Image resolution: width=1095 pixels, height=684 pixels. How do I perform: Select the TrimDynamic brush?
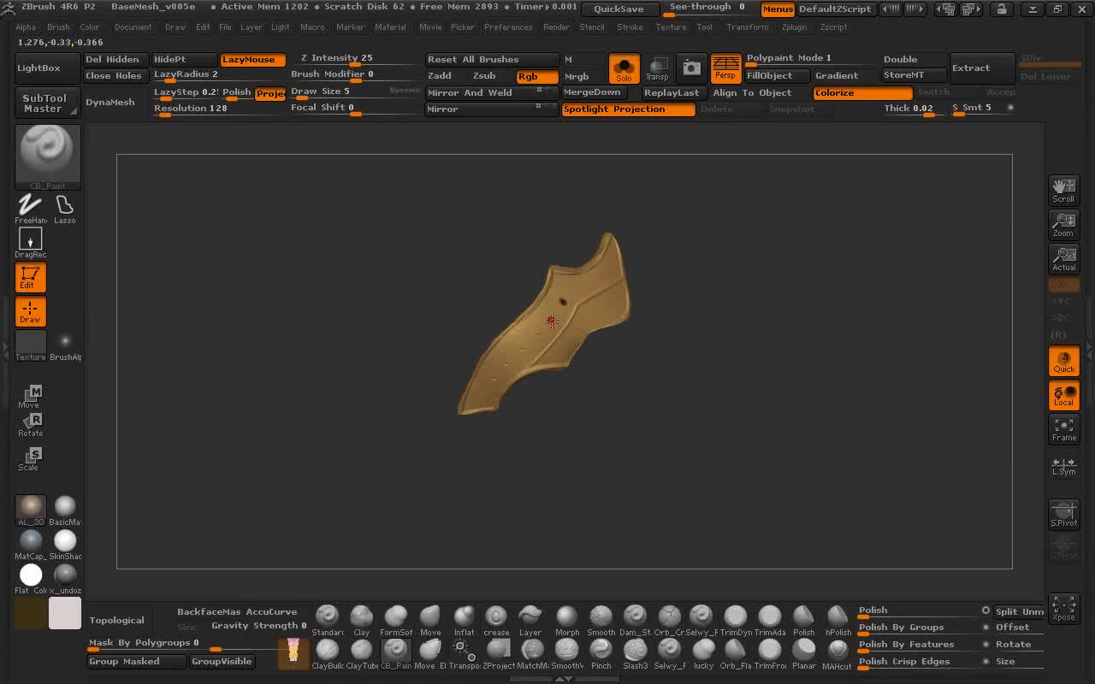pyautogui.click(x=736, y=621)
